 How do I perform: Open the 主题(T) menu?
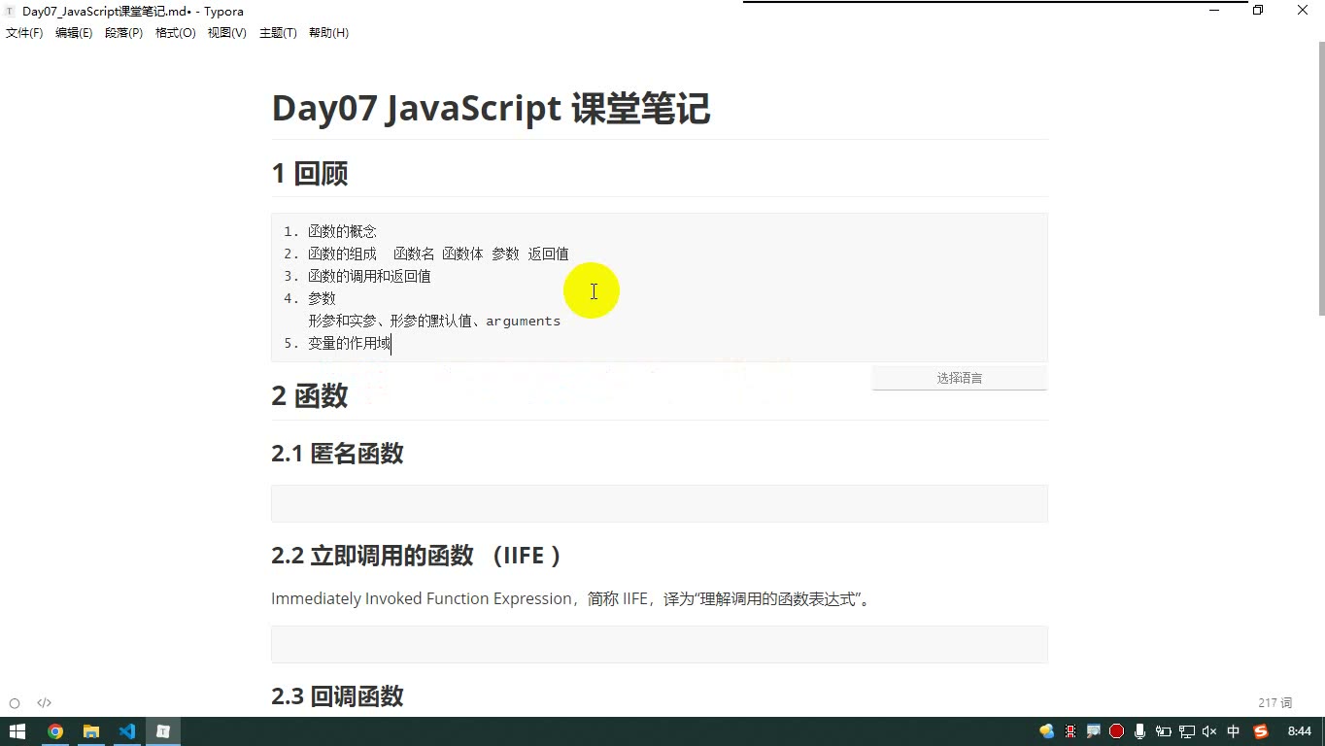pyautogui.click(x=278, y=33)
